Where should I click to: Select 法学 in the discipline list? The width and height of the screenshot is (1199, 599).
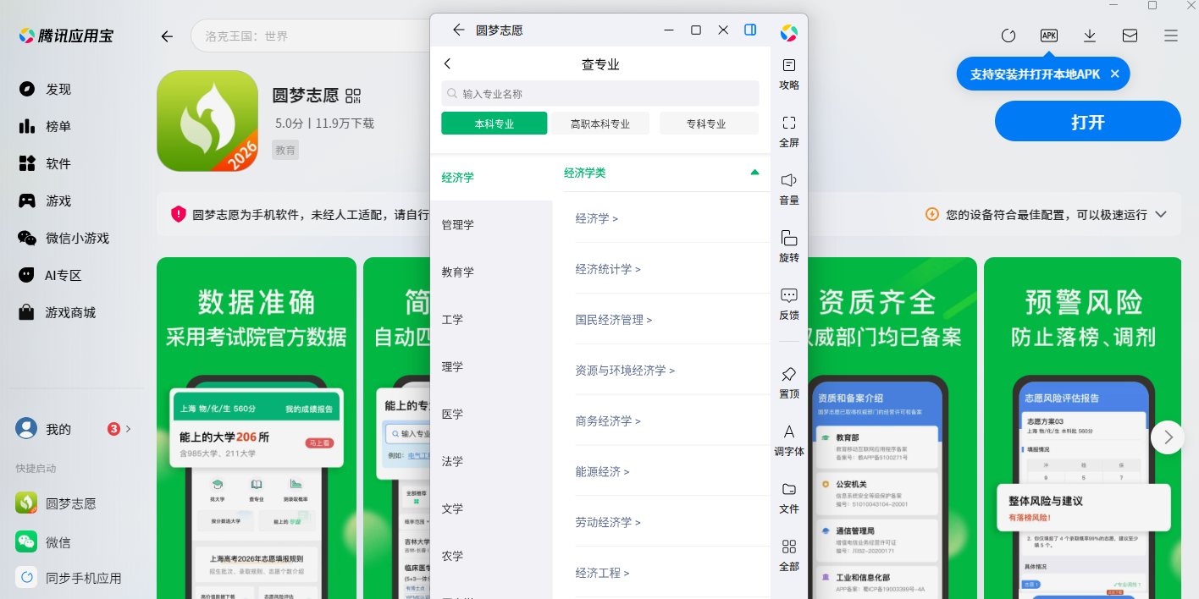[491, 462]
